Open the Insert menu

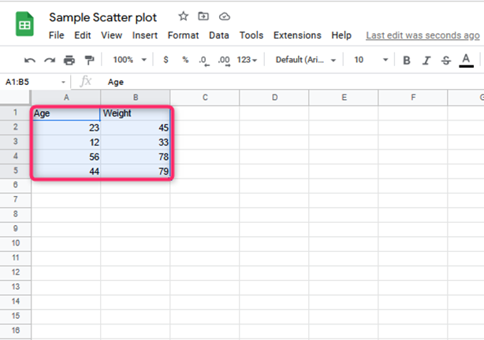(x=145, y=35)
